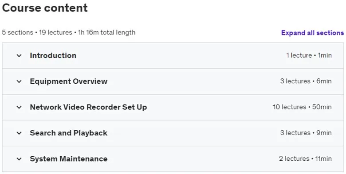Click the Expand all sections link
346x174 pixels.
click(312, 33)
